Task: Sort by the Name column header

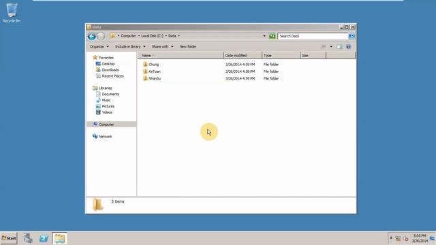Action: (181, 56)
